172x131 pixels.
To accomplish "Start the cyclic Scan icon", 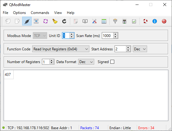I will [x=46, y=21].
